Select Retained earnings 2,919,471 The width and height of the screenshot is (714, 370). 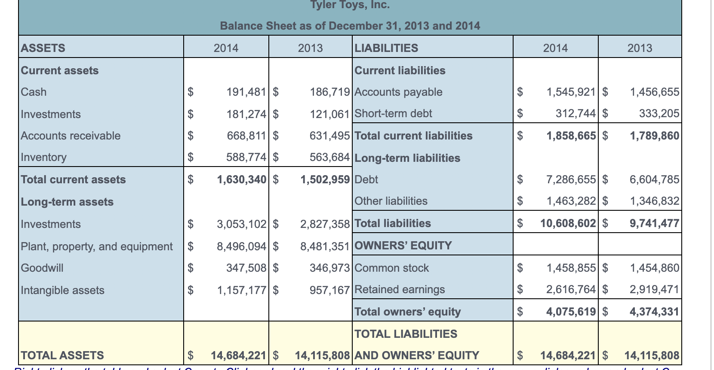click(655, 290)
